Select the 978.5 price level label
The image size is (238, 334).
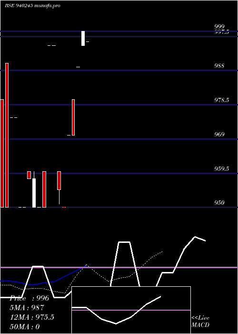[x=222, y=100]
